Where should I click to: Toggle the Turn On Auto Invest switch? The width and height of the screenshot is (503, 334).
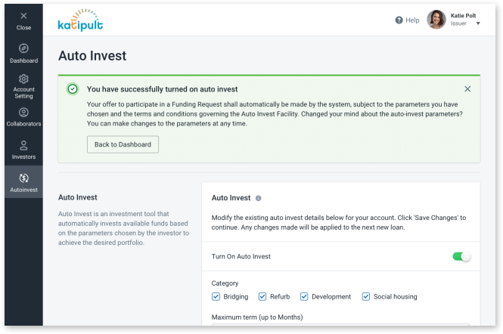[x=461, y=256]
